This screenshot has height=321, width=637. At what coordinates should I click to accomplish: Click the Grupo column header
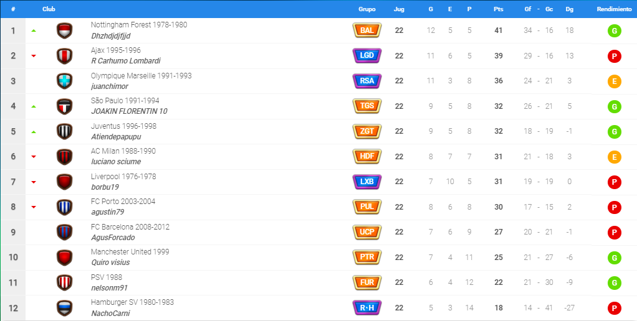(x=367, y=9)
